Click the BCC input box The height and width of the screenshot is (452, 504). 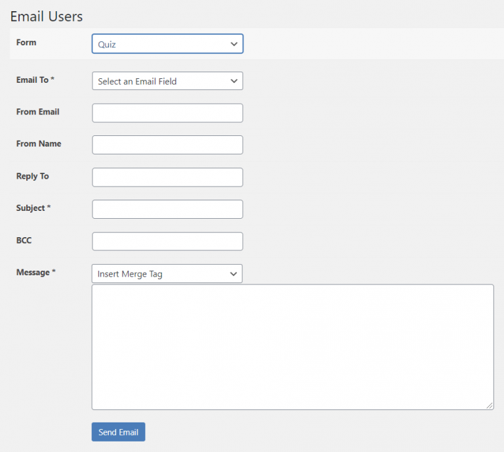167,241
